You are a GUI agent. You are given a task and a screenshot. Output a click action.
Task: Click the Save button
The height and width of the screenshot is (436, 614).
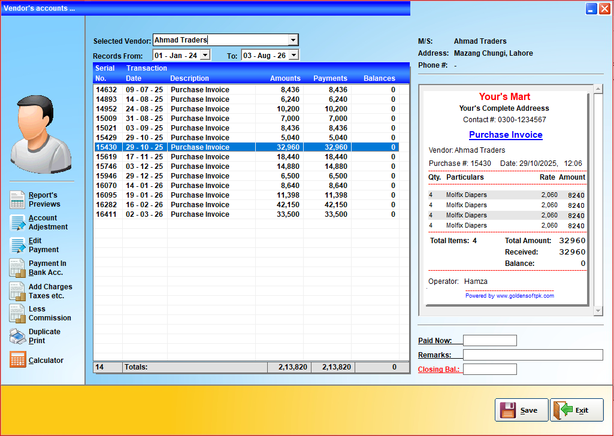click(x=521, y=410)
